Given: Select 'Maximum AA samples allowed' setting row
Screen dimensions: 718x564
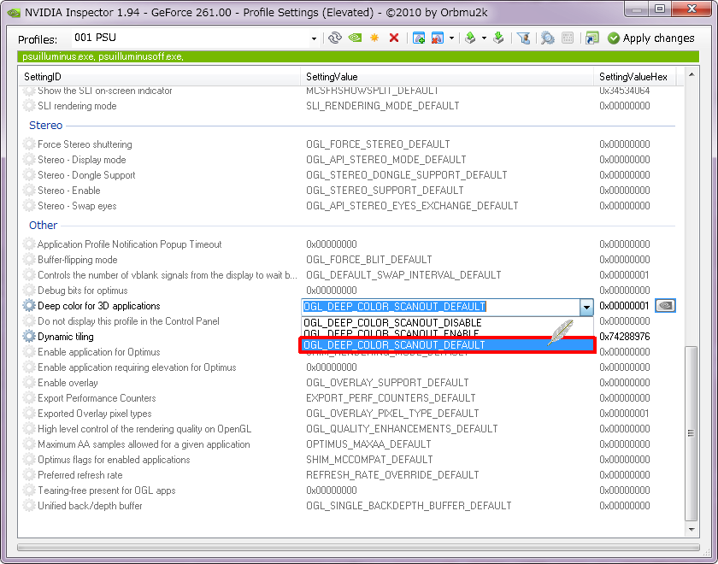Looking at the screenshot, I should coord(144,444).
